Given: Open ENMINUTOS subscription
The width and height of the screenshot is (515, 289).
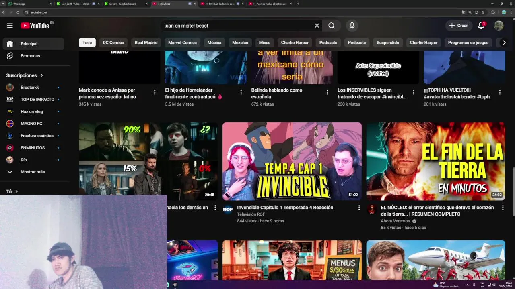Looking at the screenshot, I should 33,148.
